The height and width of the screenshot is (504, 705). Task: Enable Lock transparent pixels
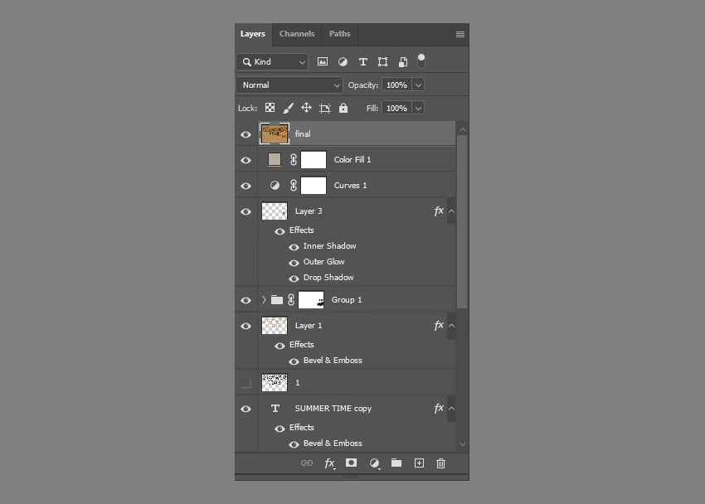click(x=270, y=108)
